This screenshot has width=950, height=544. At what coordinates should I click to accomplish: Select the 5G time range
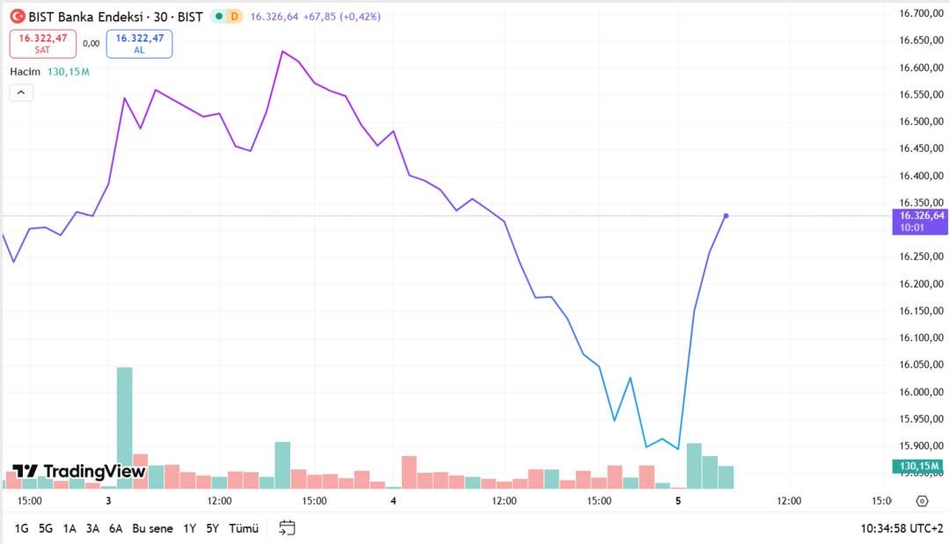(x=46, y=528)
